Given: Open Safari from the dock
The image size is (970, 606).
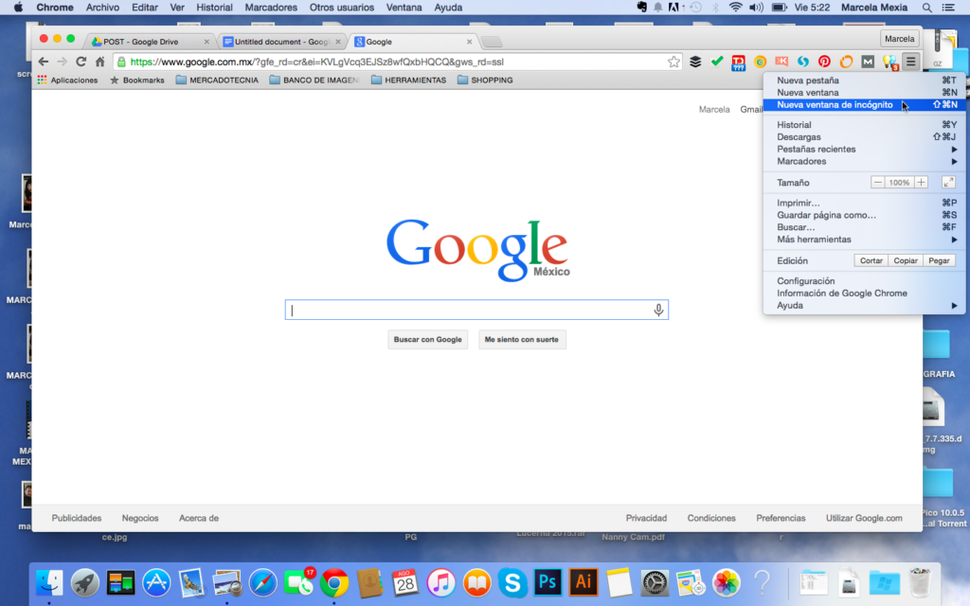Looking at the screenshot, I should [x=262, y=582].
